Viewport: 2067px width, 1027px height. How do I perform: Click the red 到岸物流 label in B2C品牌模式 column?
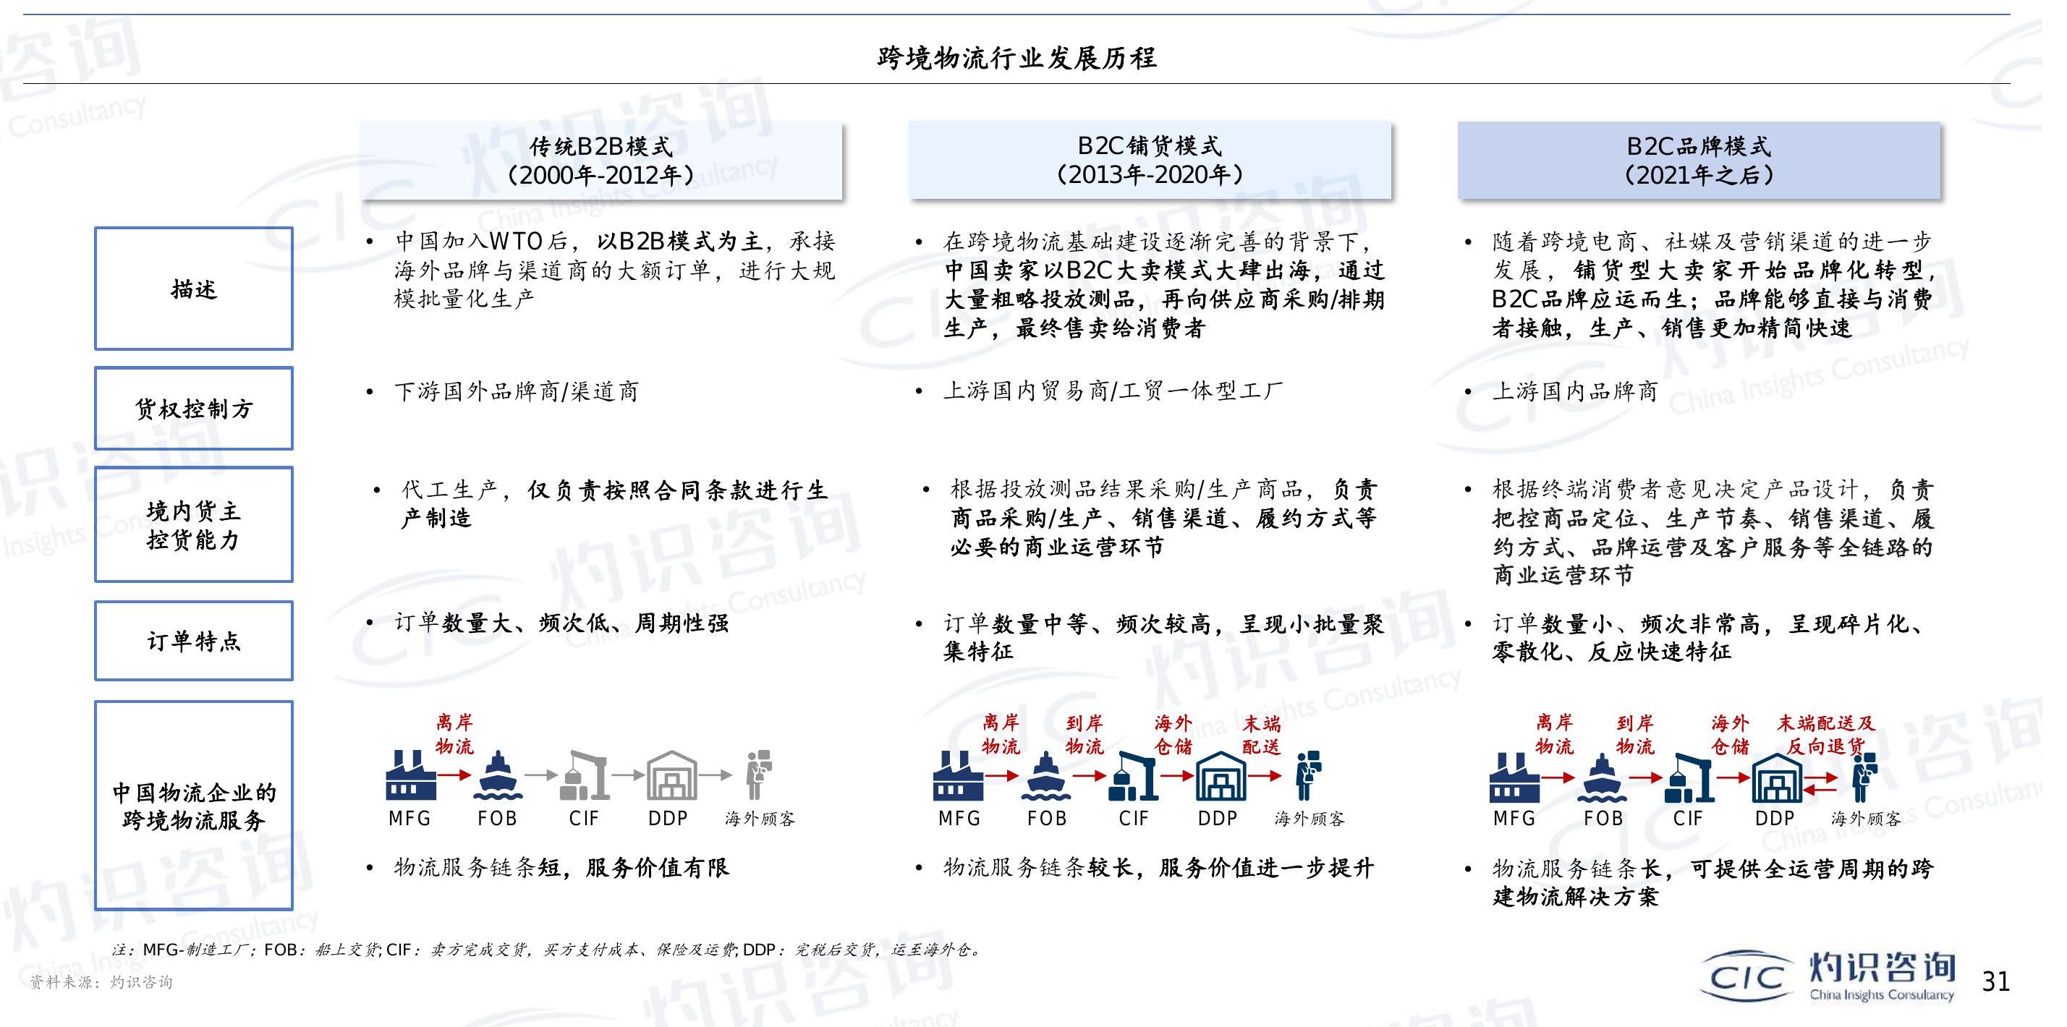(x=1635, y=735)
